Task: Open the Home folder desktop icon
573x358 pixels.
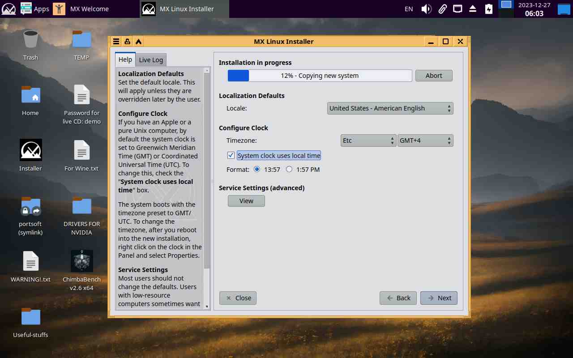Action: pos(30,100)
